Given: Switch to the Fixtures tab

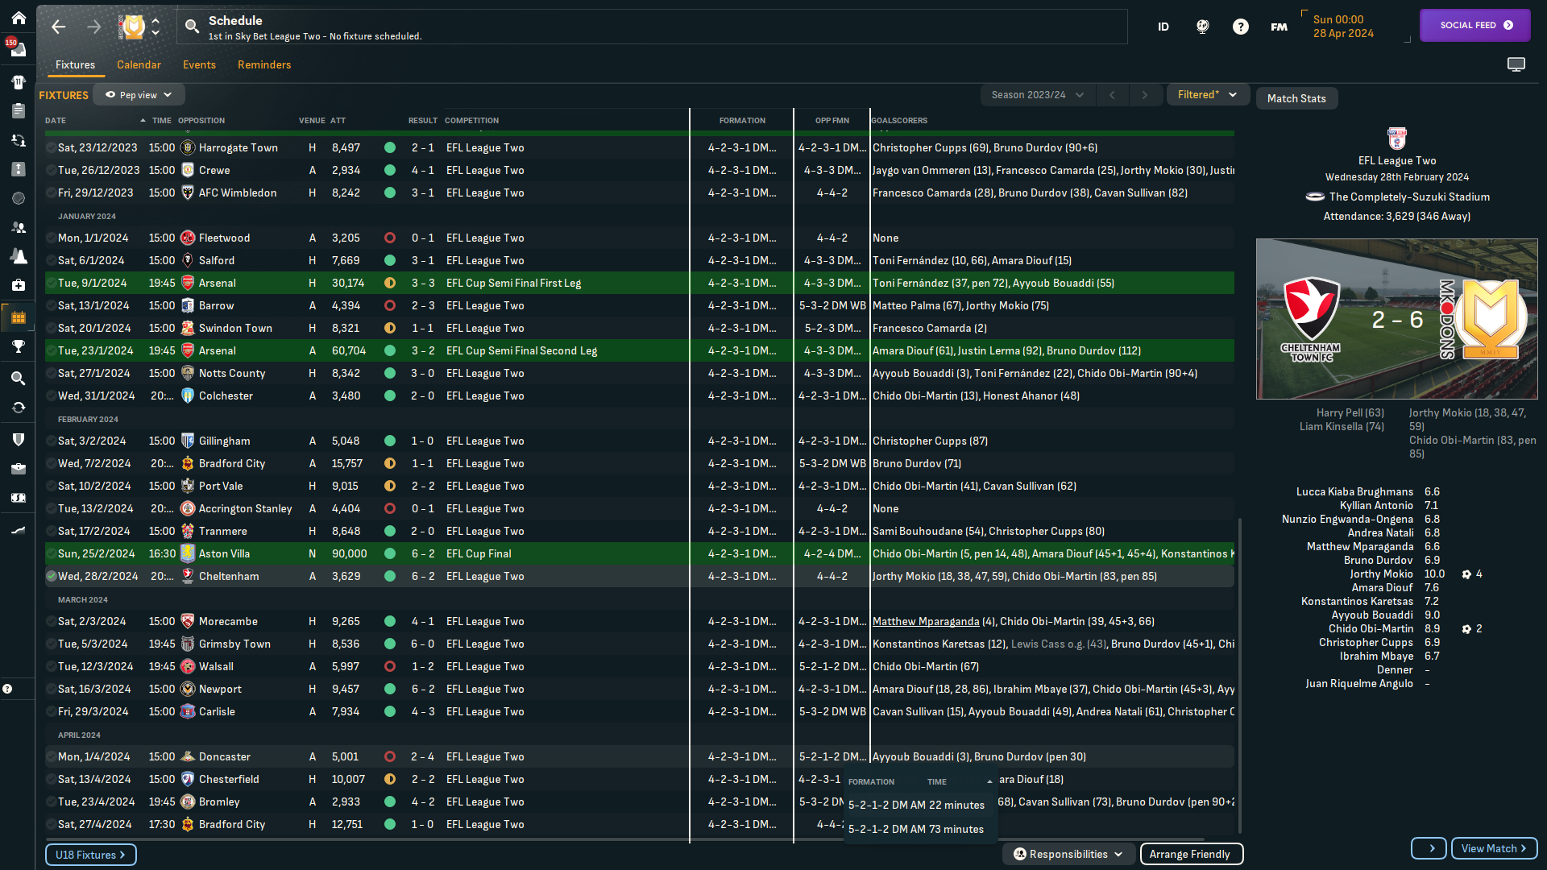Looking at the screenshot, I should [x=75, y=65].
